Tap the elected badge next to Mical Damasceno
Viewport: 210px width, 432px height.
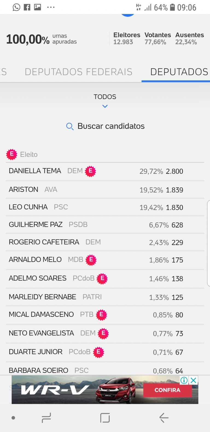pyautogui.click(x=101, y=315)
